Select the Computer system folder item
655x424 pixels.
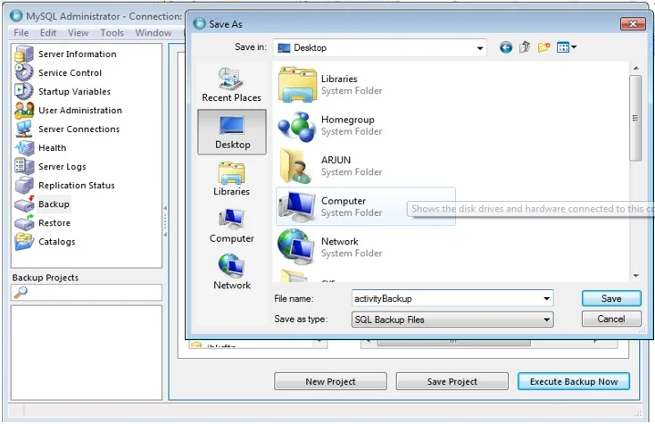tap(366, 206)
